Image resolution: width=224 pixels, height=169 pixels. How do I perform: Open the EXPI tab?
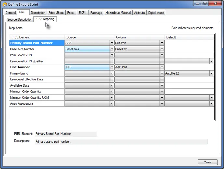click(82, 13)
